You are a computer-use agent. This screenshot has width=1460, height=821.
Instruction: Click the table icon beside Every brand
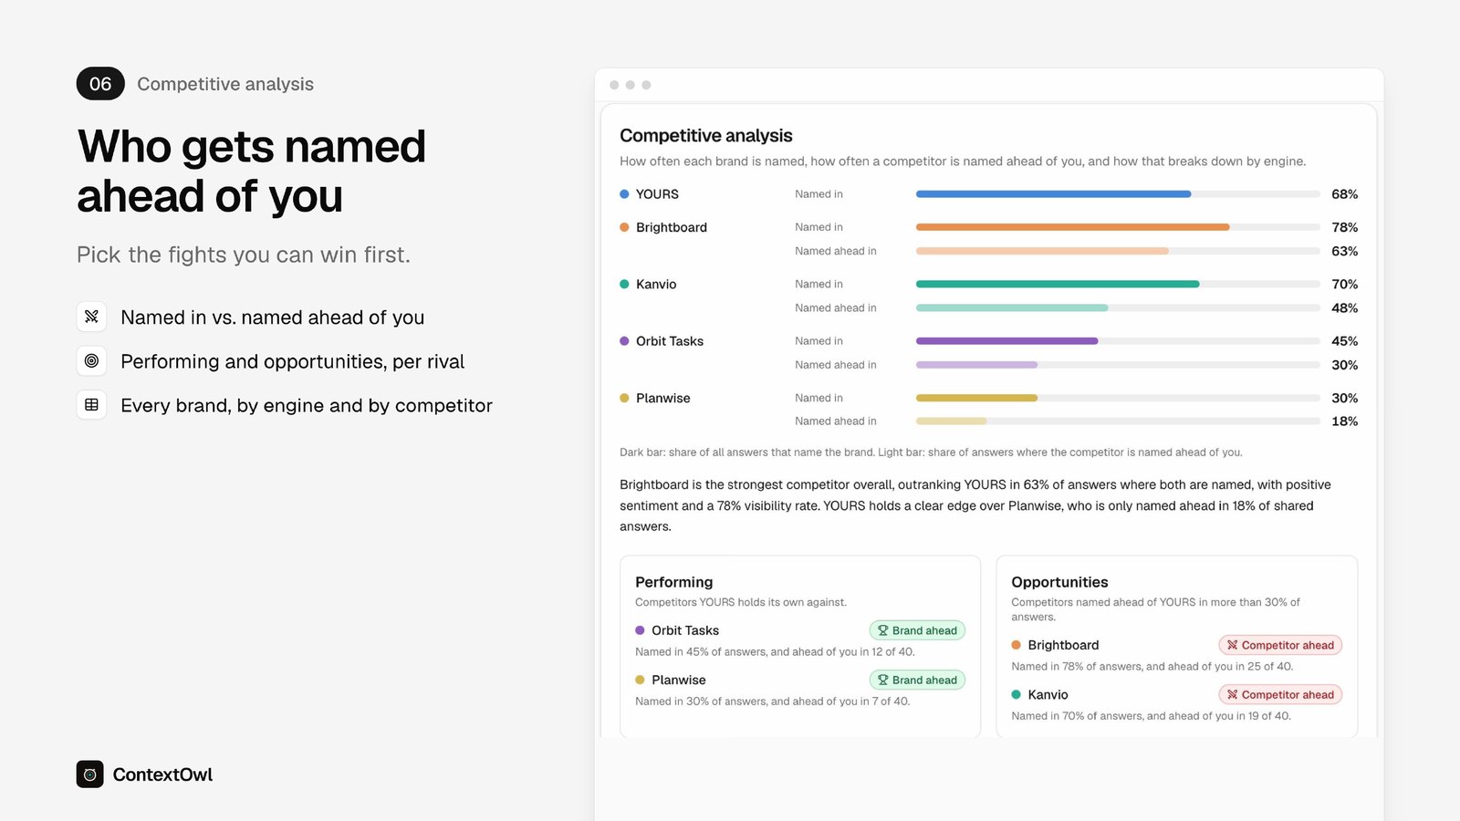pyautogui.click(x=91, y=405)
